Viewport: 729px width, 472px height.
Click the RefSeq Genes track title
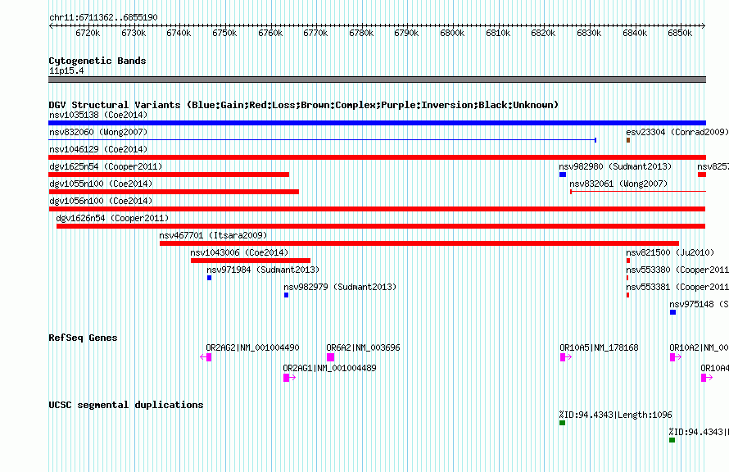coord(83,338)
